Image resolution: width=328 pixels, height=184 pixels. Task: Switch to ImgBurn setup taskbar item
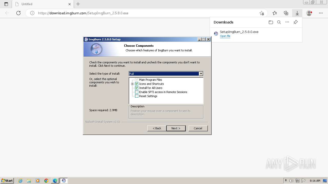[64, 181]
